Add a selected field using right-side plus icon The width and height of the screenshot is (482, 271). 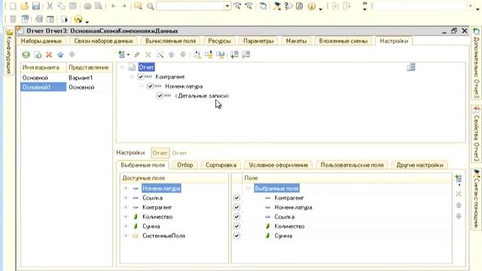458,178
